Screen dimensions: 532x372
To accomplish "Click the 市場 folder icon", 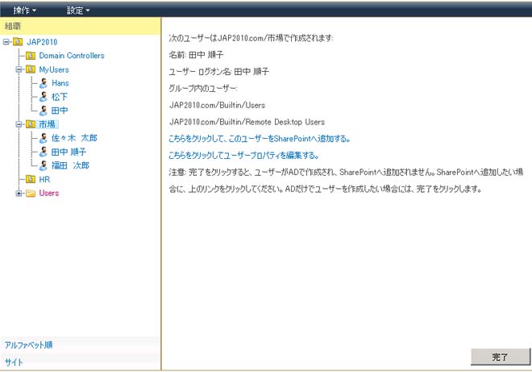I will [31, 124].
